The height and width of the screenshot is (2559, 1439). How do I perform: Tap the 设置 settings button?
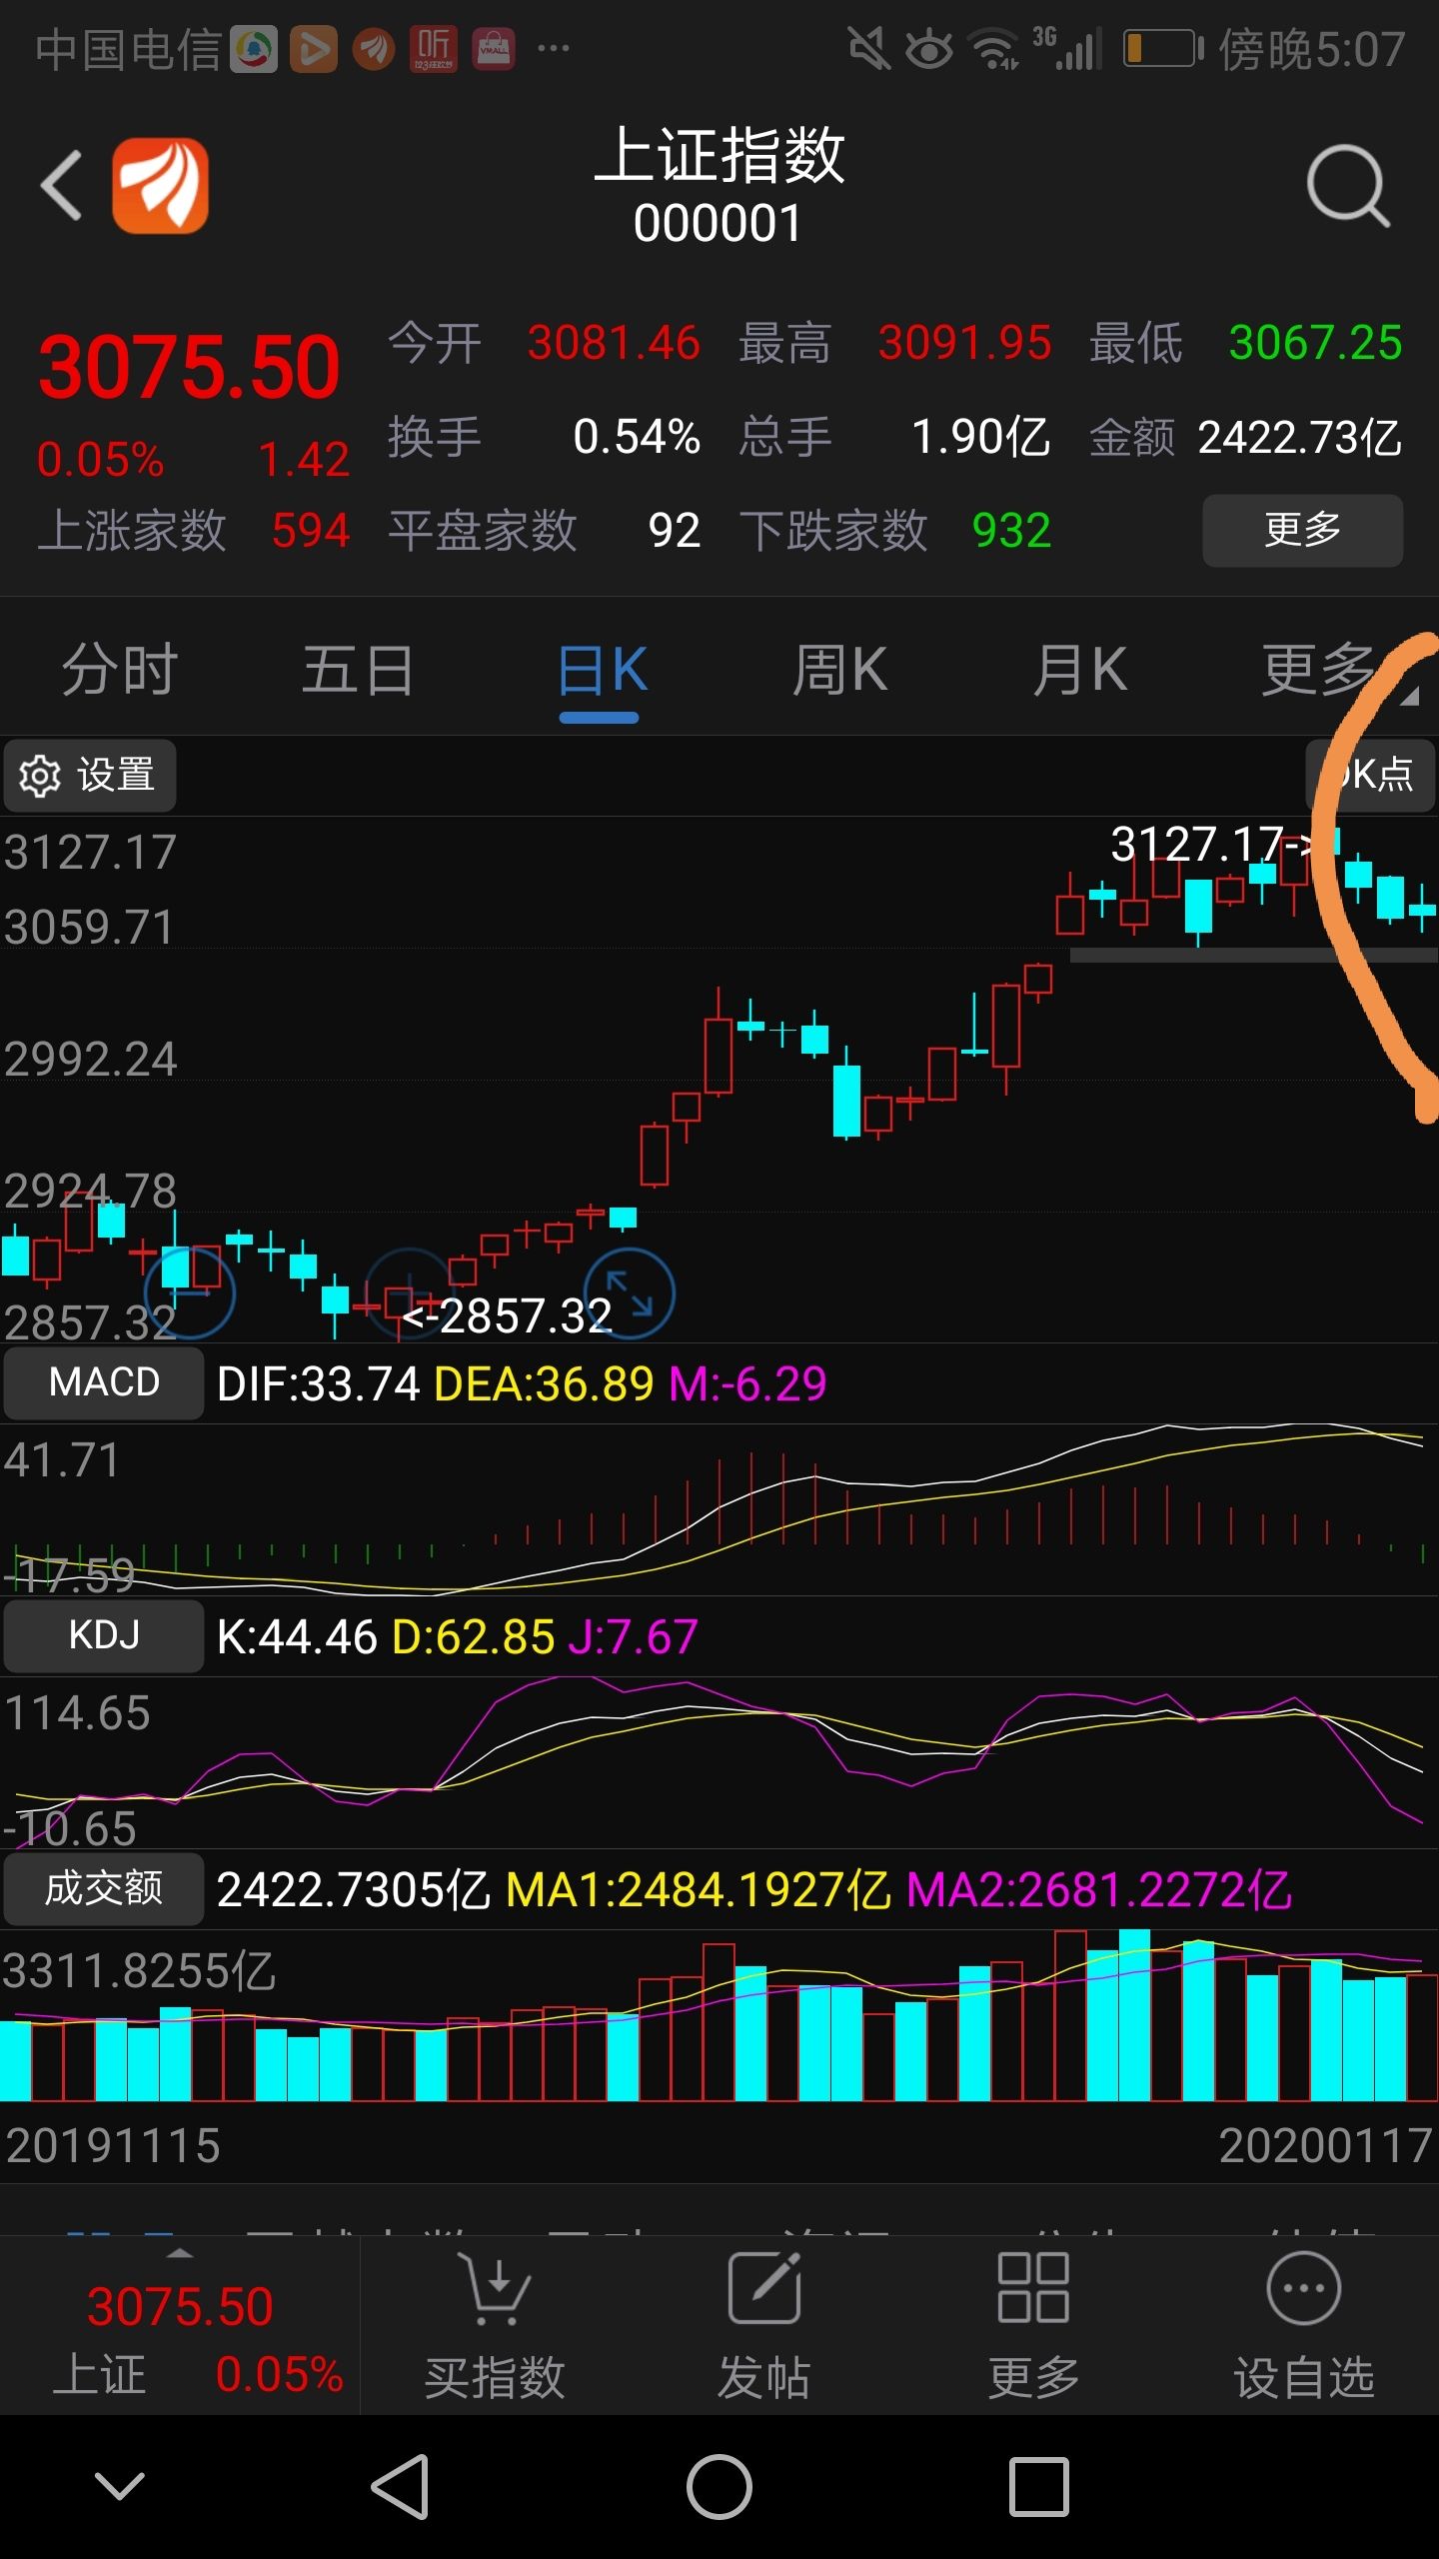tap(90, 776)
